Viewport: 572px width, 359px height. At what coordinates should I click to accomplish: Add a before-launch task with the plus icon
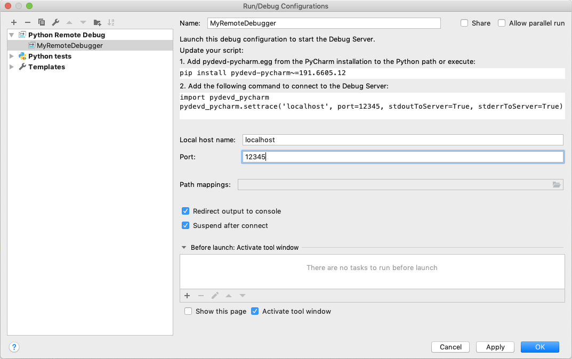187,295
